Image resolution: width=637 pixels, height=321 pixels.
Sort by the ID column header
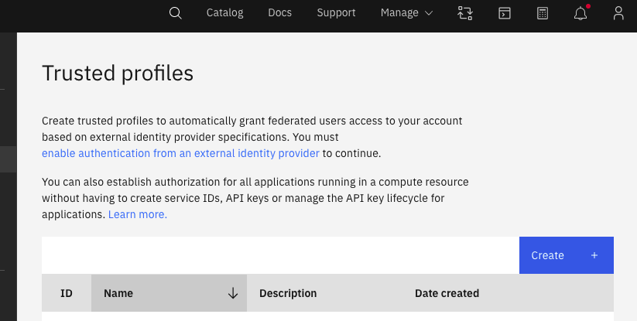67,293
